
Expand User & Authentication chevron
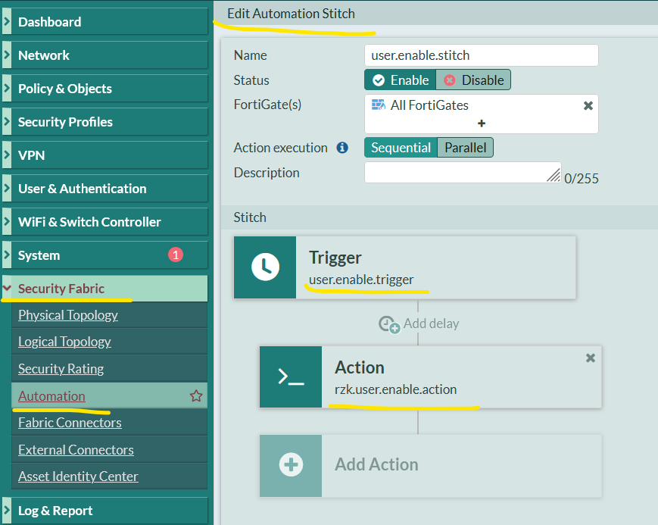(x=7, y=188)
